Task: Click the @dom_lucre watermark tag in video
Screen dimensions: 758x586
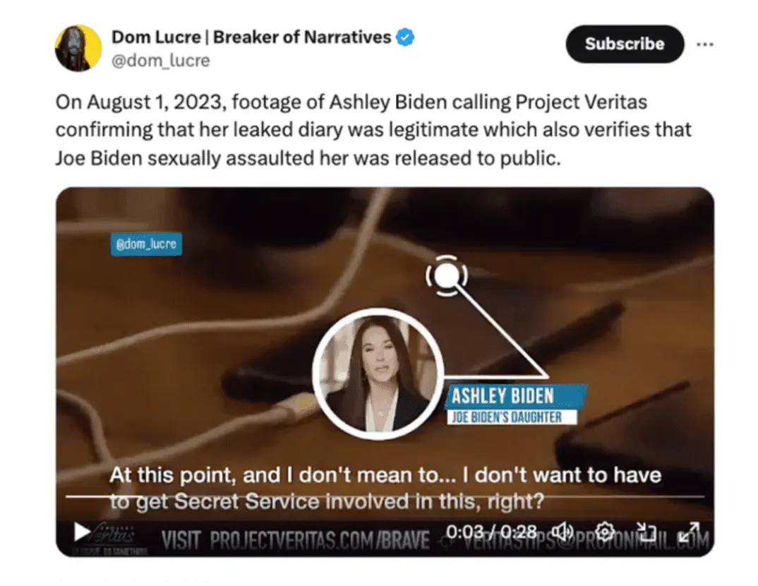Action: [x=147, y=244]
